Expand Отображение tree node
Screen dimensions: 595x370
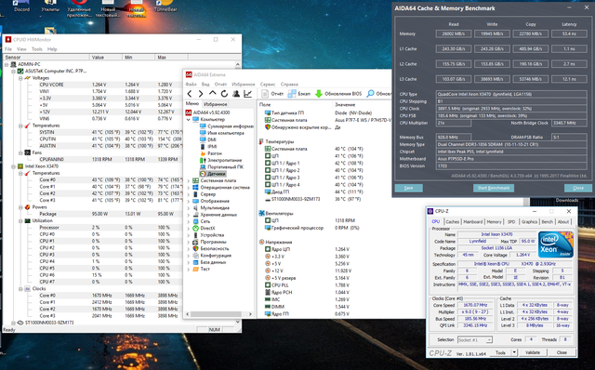tap(188, 201)
